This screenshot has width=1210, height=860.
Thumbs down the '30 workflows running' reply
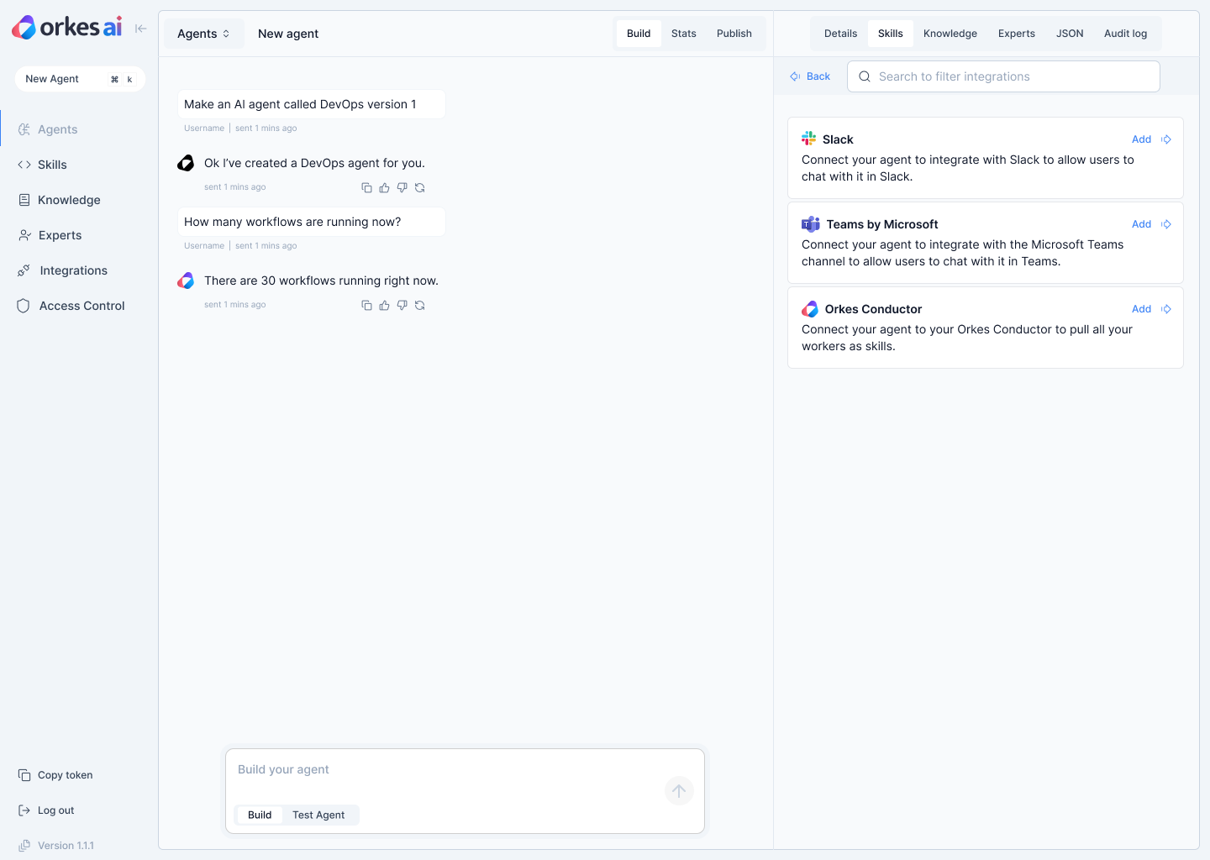[402, 305]
